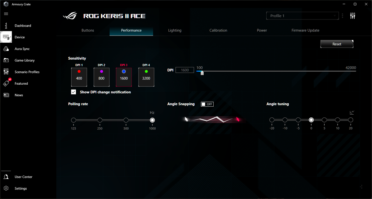Open the User Center icon
The height and width of the screenshot is (199, 372).
[6, 177]
